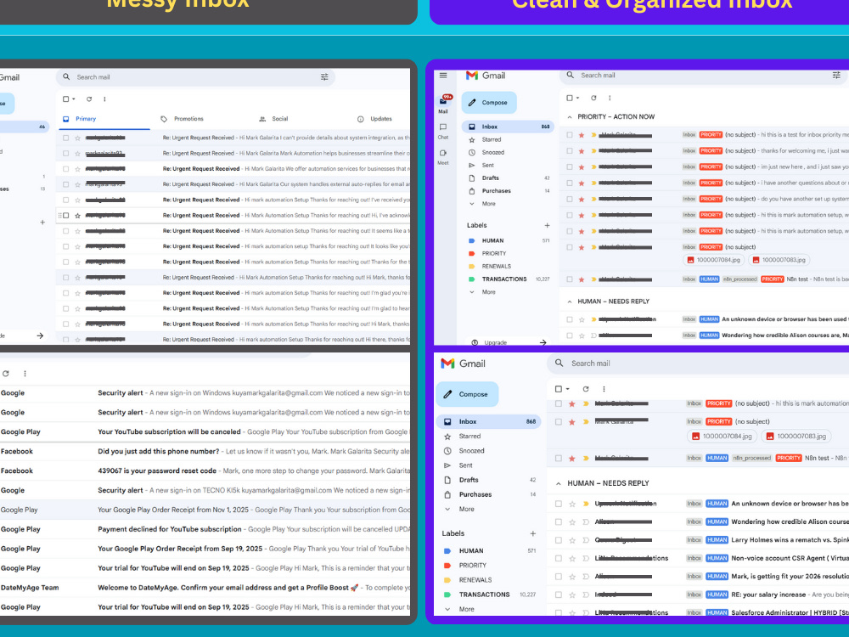Click the arrow beside Upgrade in upper clean inbox

tap(543, 342)
